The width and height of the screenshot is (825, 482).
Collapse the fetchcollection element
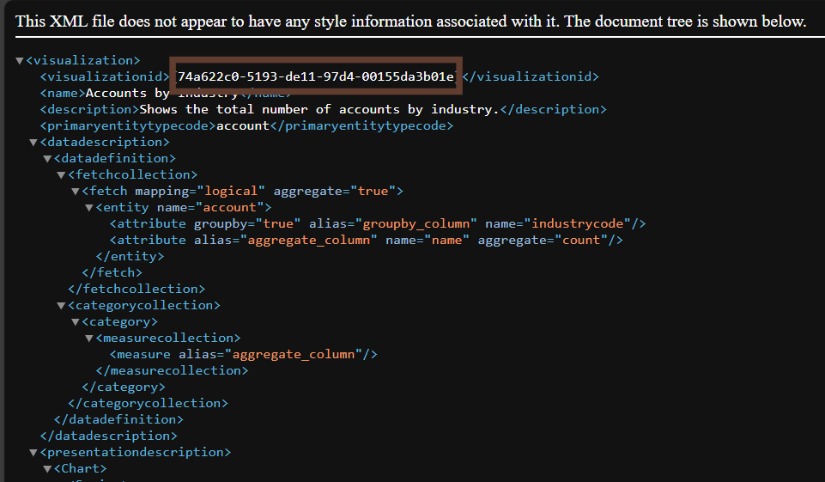(61, 175)
